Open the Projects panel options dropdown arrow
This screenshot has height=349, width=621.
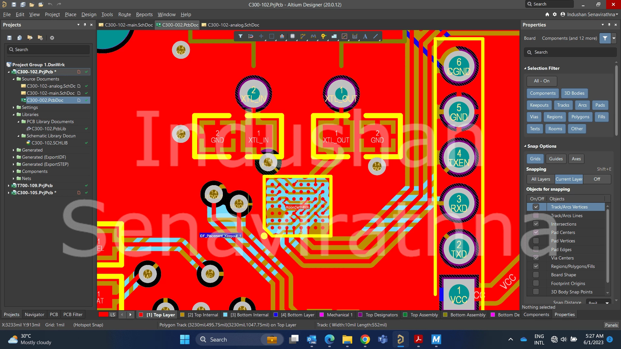(x=78, y=25)
